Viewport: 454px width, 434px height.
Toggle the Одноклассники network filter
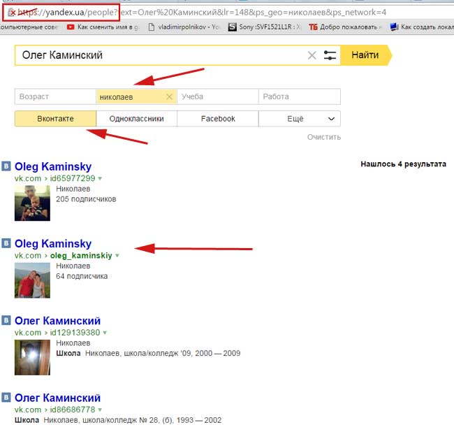coord(136,119)
